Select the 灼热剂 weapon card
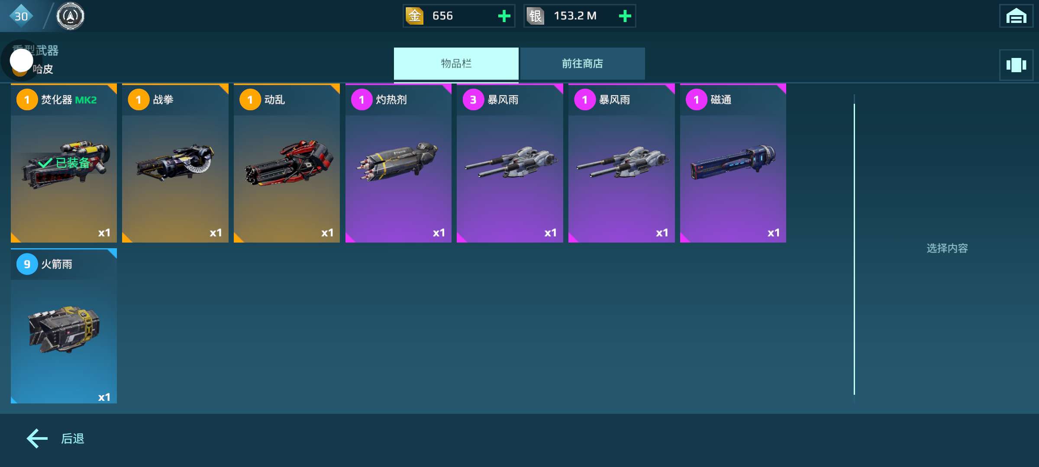This screenshot has width=1039, height=467. (x=398, y=163)
